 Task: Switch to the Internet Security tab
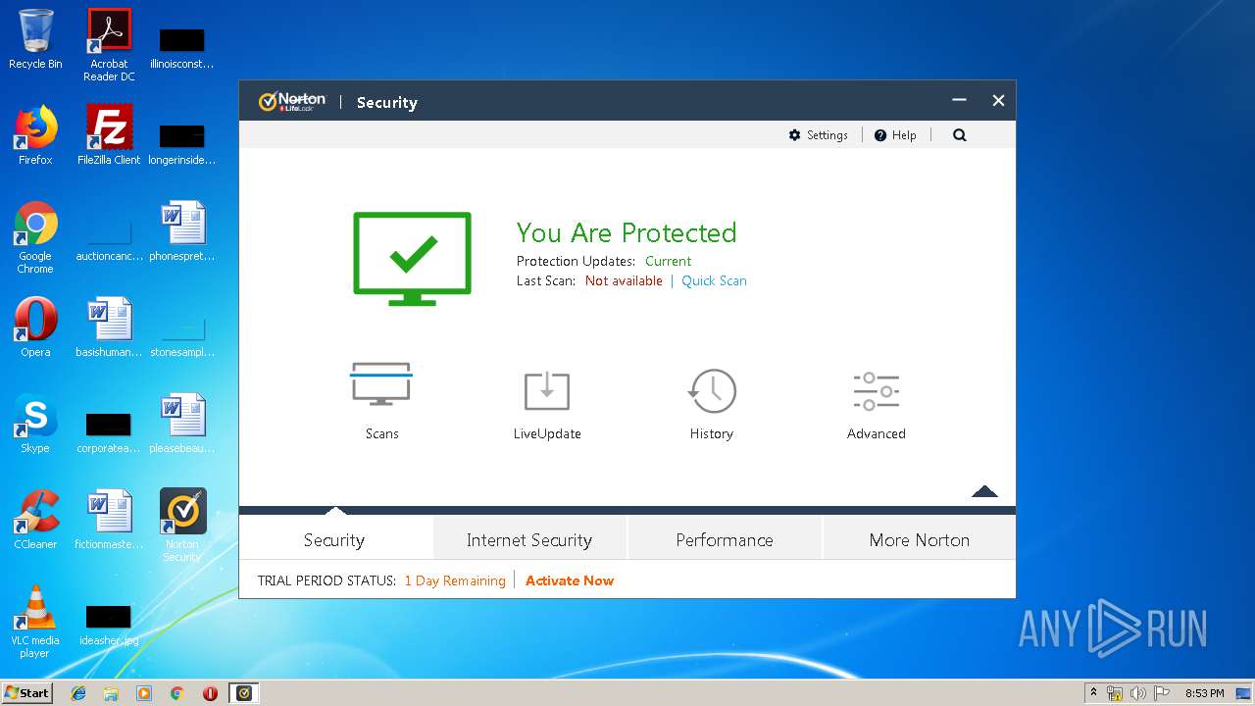click(x=529, y=539)
